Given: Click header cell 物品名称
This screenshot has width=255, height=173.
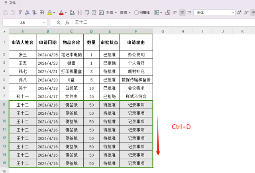Looking at the screenshot, I should [x=71, y=42].
